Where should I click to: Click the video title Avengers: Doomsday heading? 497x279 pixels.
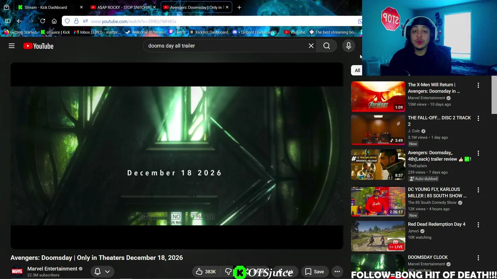[x=97, y=258]
